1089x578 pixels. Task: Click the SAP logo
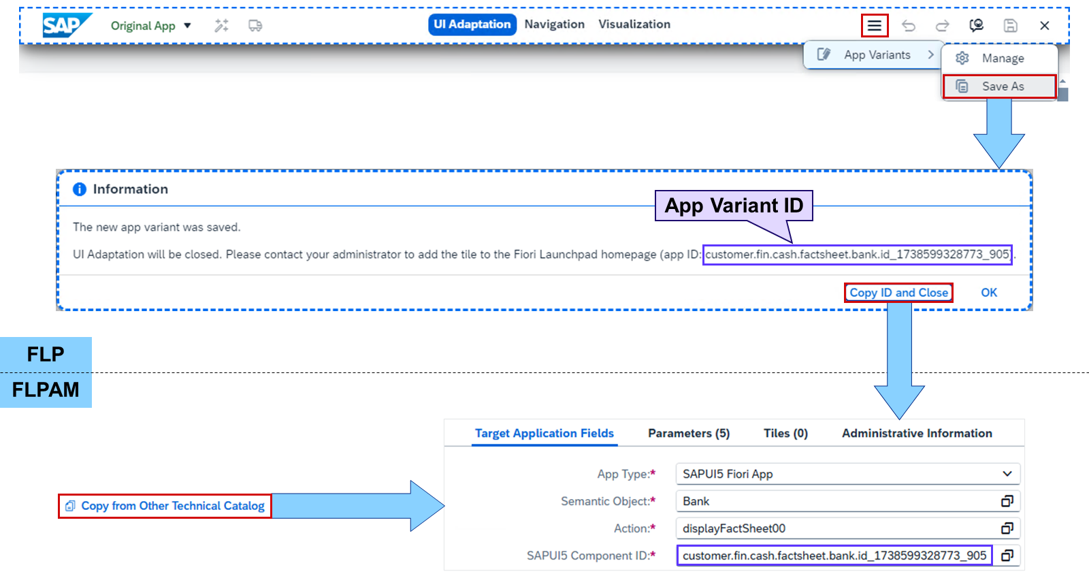pyautogui.click(x=67, y=25)
